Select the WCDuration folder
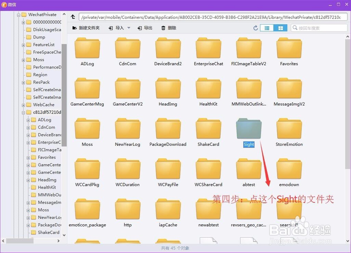351x253 pixels. 128,172
